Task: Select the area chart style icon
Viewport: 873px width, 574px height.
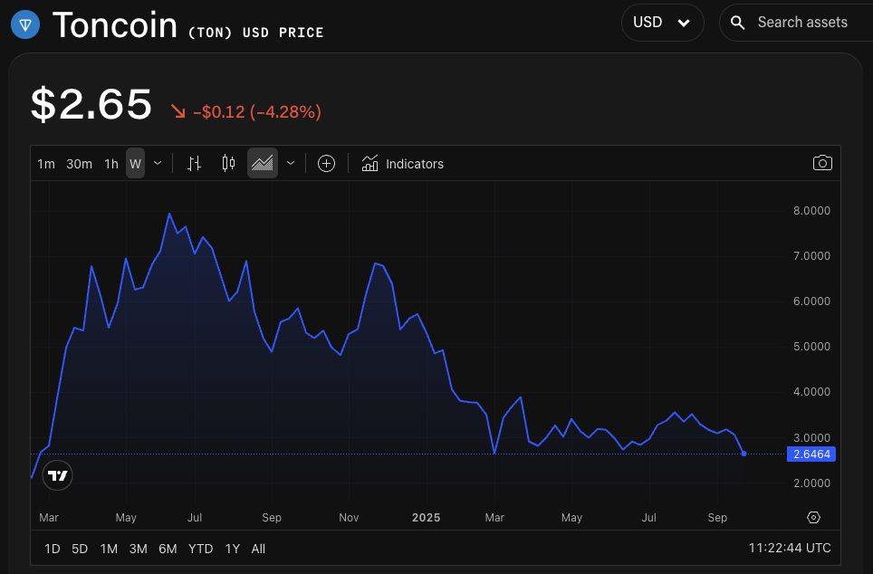Action: pyautogui.click(x=262, y=164)
